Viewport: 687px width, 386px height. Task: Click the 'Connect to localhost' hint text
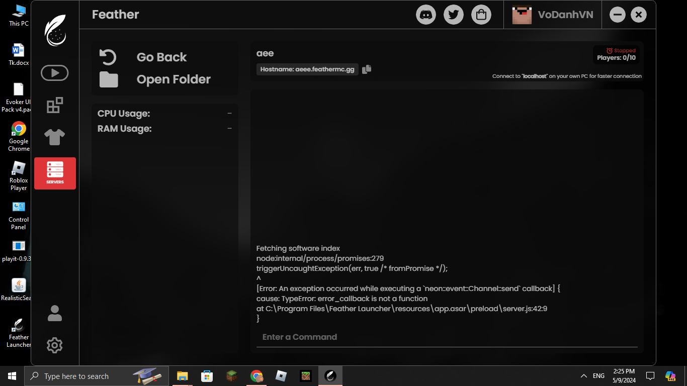[x=567, y=76]
